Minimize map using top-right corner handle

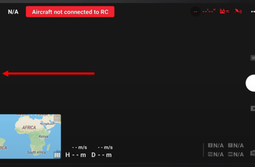point(57,118)
